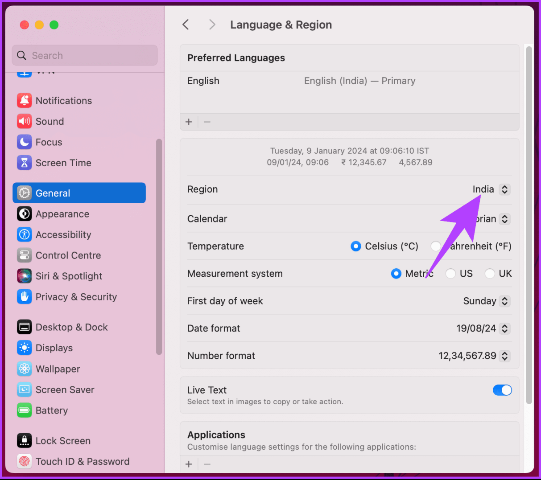Image resolution: width=541 pixels, height=480 pixels.
Task: Click the Notifications bell icon
Action: point(25,101)
